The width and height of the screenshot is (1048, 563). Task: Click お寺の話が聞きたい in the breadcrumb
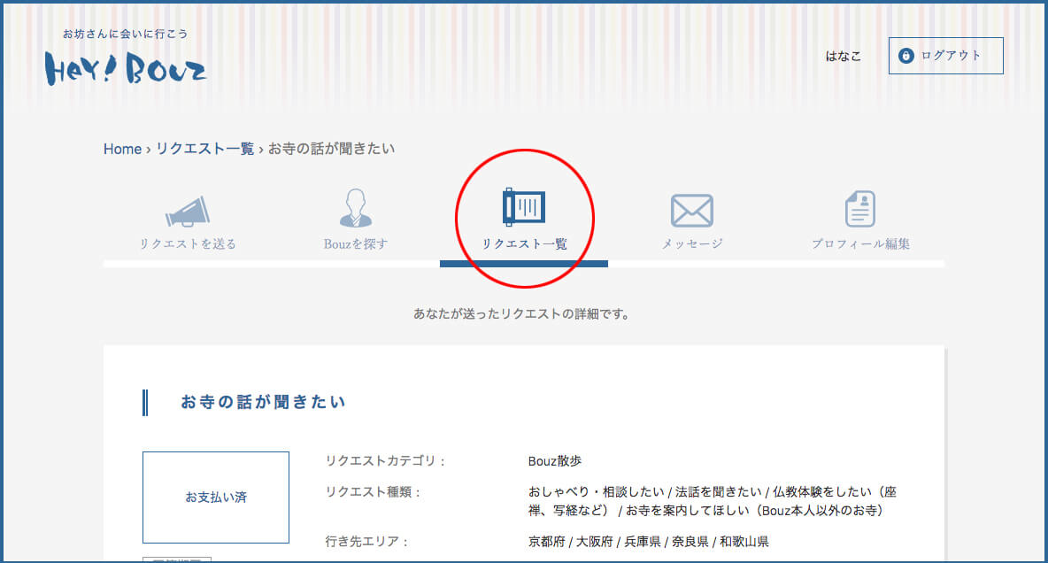331,149
